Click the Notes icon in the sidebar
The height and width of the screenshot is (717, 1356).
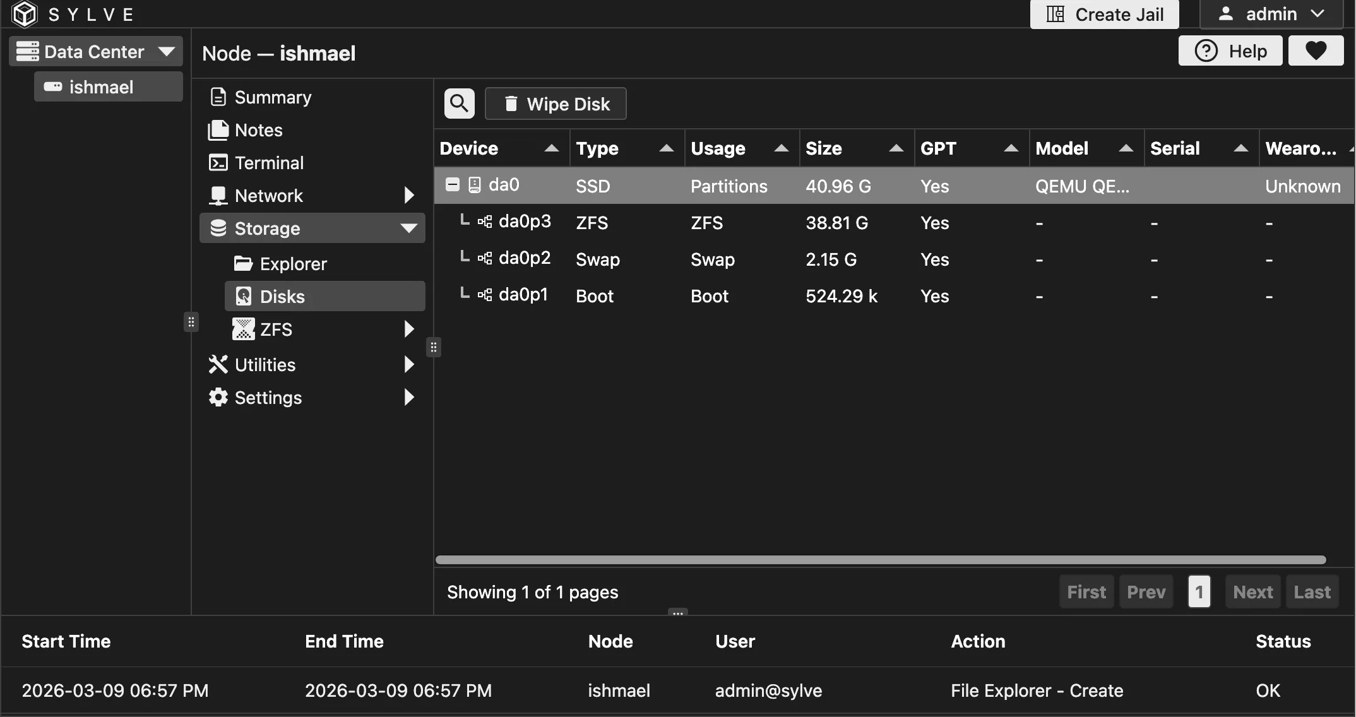(x=218, y=129)
